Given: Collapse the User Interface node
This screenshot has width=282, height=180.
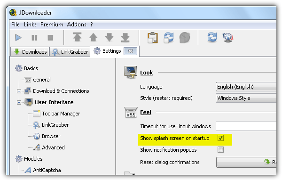Looking at the screenshot, I should click(x=19, y=102).
